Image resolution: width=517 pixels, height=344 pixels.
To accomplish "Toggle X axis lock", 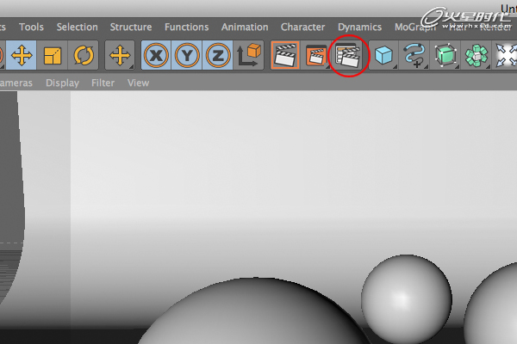I will click(156, 57).
